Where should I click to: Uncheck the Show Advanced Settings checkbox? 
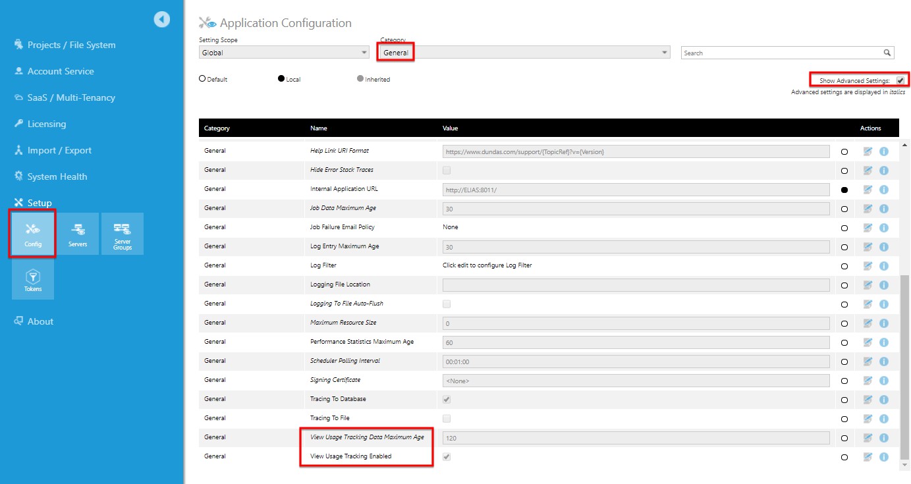click(902, 78)
